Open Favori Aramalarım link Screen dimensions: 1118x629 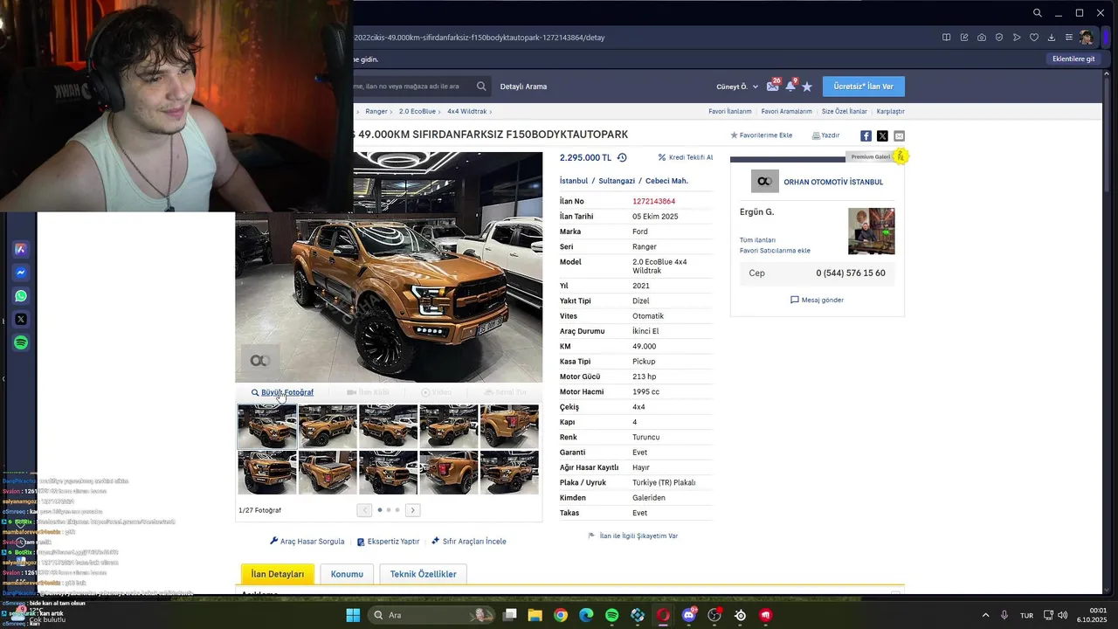pyautogui.click(x=786, y=112)
